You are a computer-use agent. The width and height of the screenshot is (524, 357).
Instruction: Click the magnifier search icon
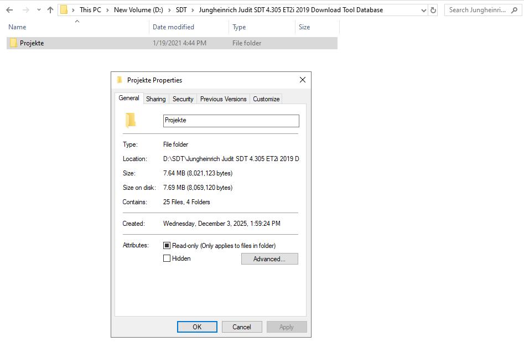[514, 10]
